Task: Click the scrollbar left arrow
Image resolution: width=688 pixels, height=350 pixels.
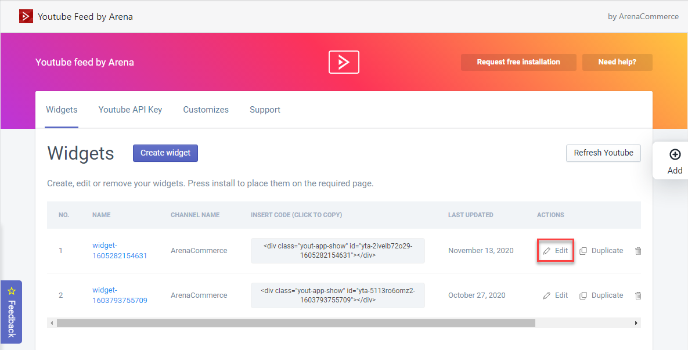Action: click(x=51, y=323)
